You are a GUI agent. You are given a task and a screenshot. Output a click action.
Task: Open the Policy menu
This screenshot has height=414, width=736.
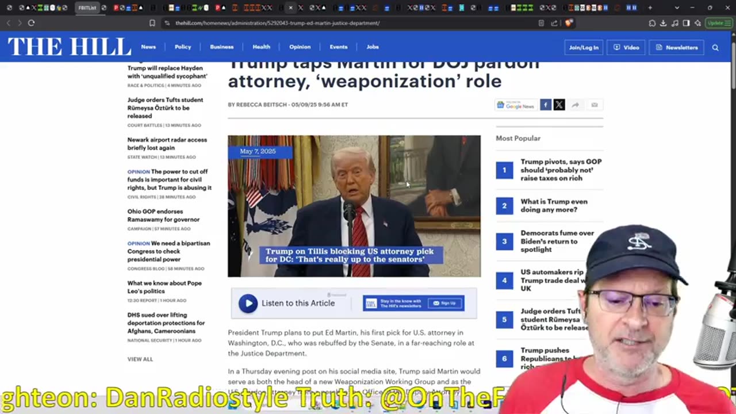pyautogui.click(x=183, y=47)
